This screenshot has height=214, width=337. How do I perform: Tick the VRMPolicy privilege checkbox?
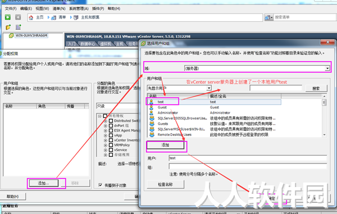click(111, 145)
